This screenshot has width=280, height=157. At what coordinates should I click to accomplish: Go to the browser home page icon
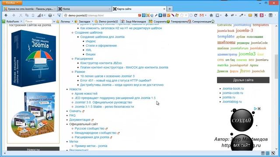click(x=211, y=15)
